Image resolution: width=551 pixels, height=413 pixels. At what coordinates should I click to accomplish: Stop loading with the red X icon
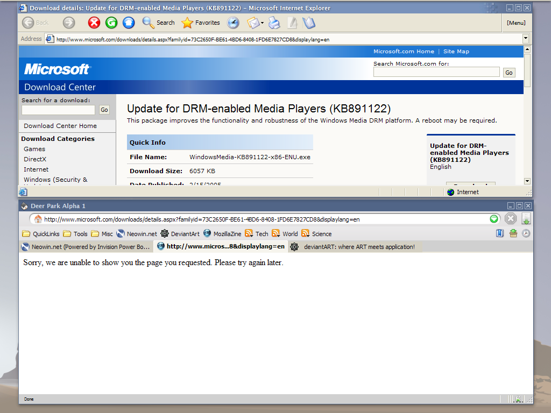pyautogui.click(x=94, y=23)
